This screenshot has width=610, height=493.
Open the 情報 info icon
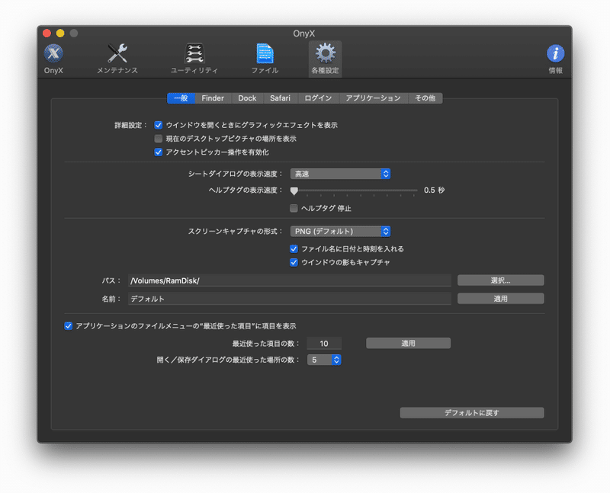[555, 59]
